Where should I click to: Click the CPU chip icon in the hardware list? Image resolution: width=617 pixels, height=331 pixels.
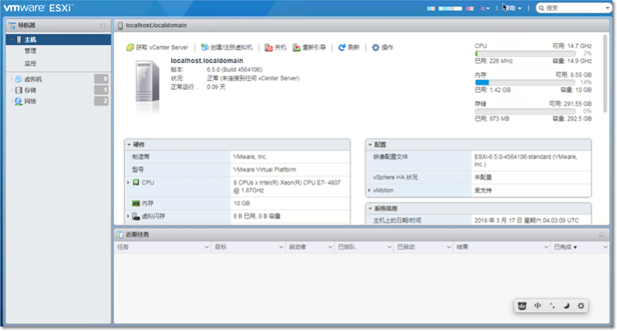click(x=136, y=182)
